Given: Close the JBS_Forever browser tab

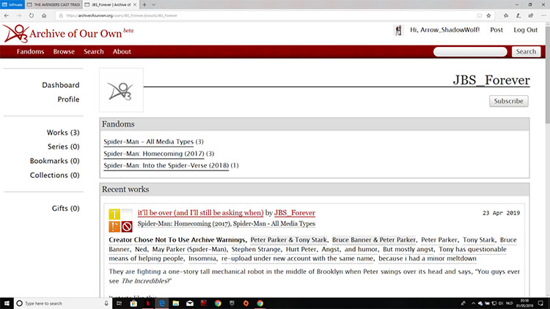Looking at the screenshot, I should (135, 4).
